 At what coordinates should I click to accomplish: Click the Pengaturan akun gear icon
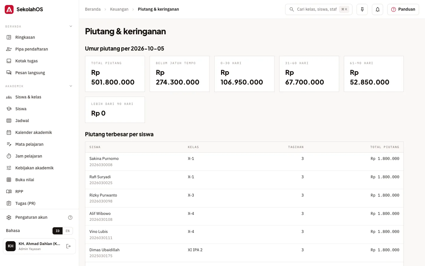coord(9,218)
